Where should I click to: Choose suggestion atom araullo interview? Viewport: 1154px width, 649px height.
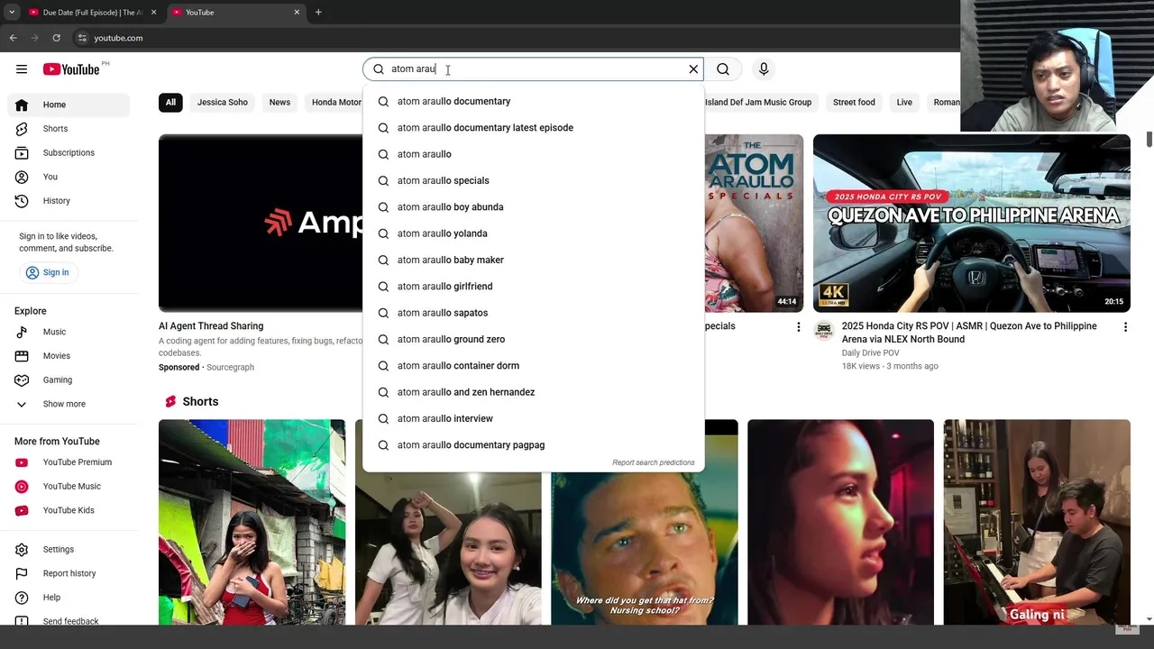click(x=533, y=418)
